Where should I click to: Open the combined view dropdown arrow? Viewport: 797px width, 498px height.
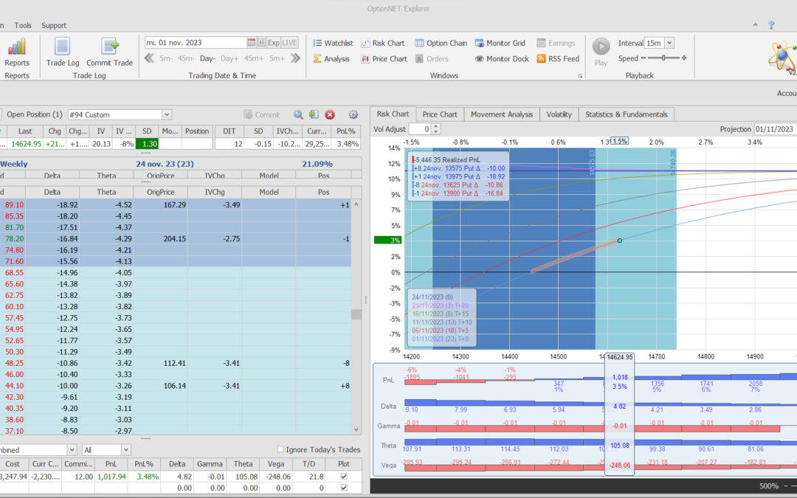point(72,450)
